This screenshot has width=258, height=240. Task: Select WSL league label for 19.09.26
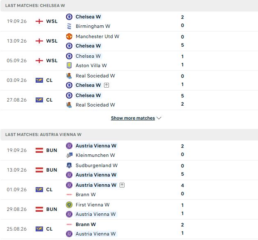52,21
